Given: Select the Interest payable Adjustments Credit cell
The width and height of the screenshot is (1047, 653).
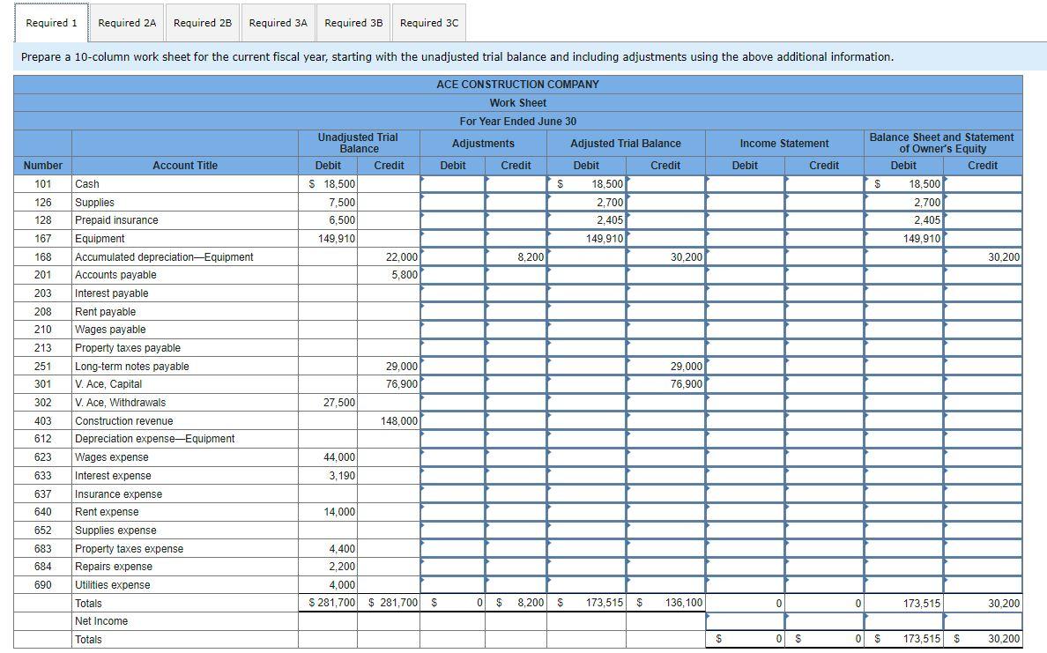Looking at the screenshot, I should pyautogui.click(x=515, y=293).
